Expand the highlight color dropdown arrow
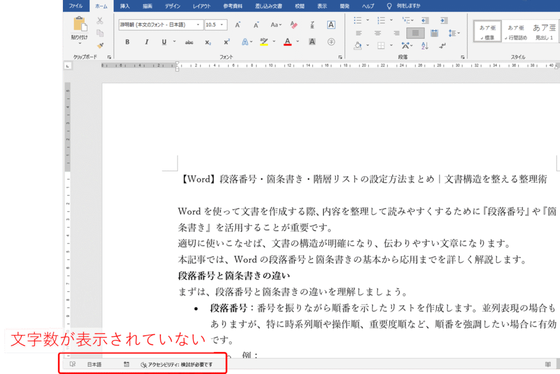The height and width of the screenshot is (374, 560). coord(274,42)
